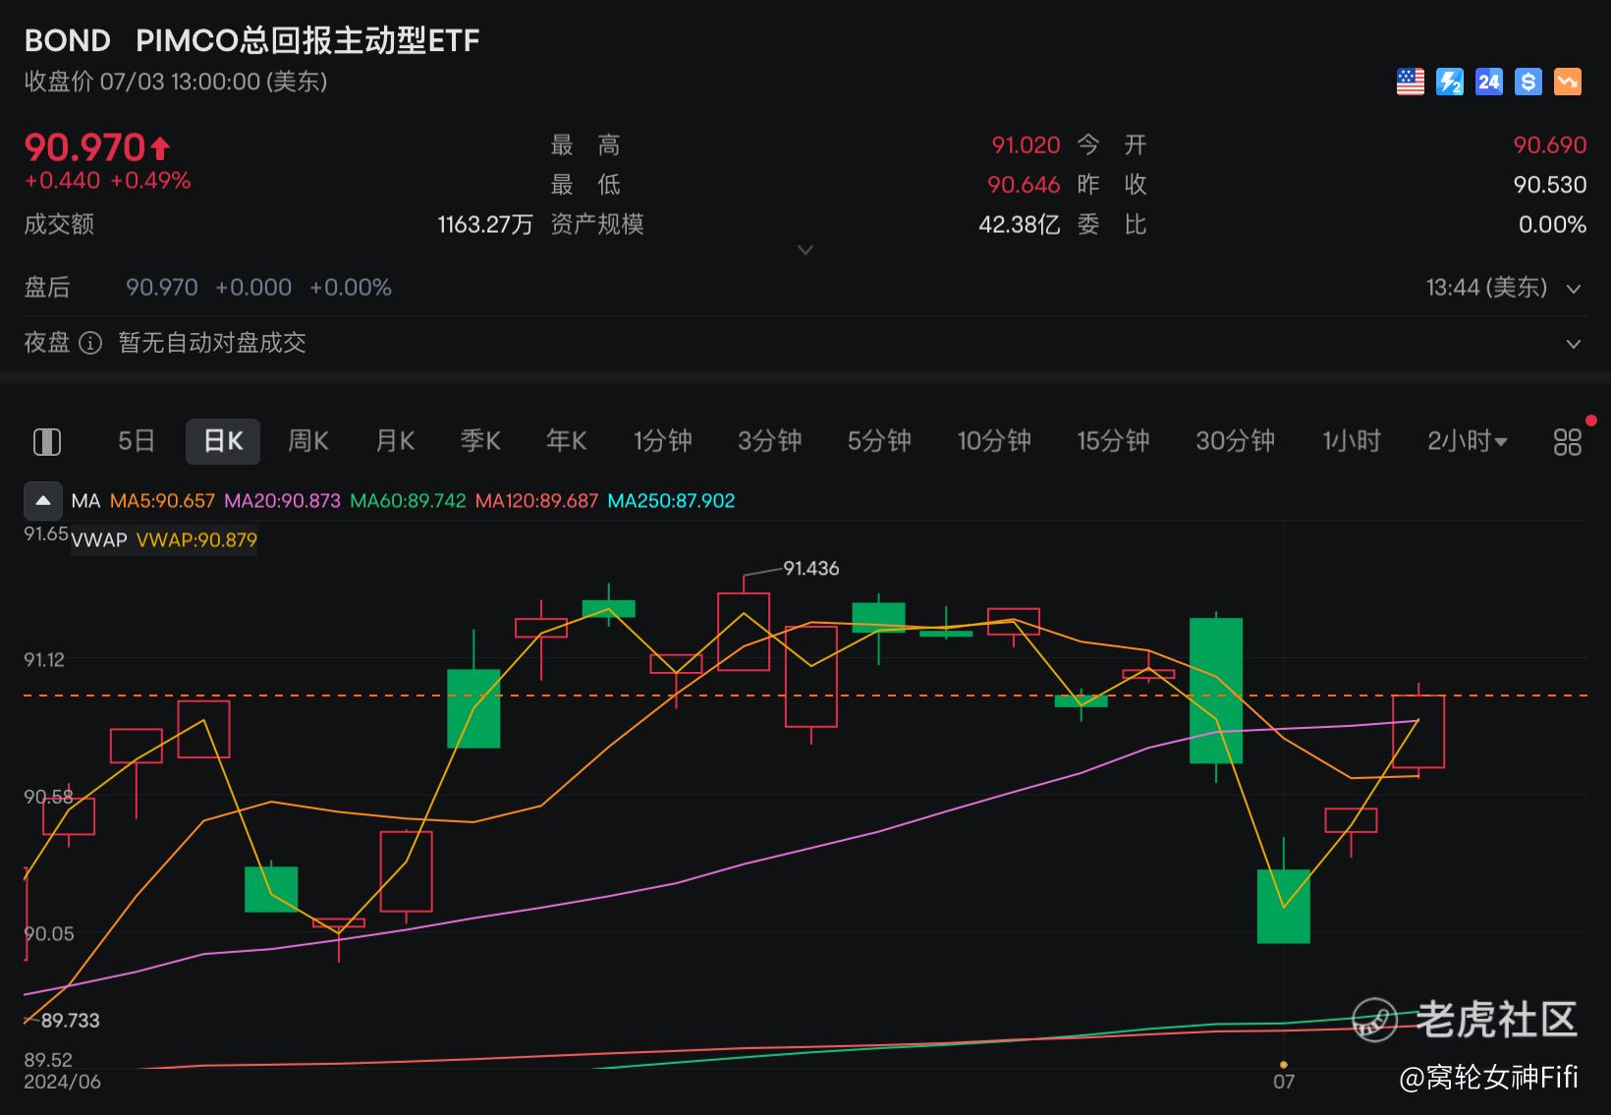This screenshot has width=1611, height=1115.
Task: Expand the 盘后 after-hours row chevron
Action: 1574,289
